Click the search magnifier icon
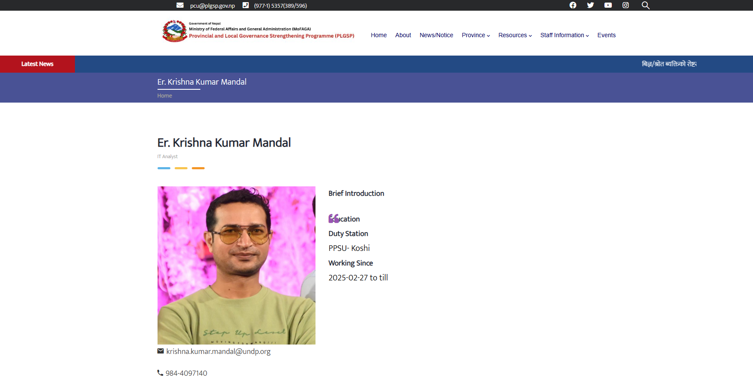Screen dimensions: 753x383 (x=646, y=5)
